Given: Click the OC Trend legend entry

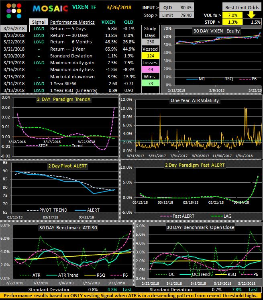Looking at the screenshot, I should click(x=195, y=274).
